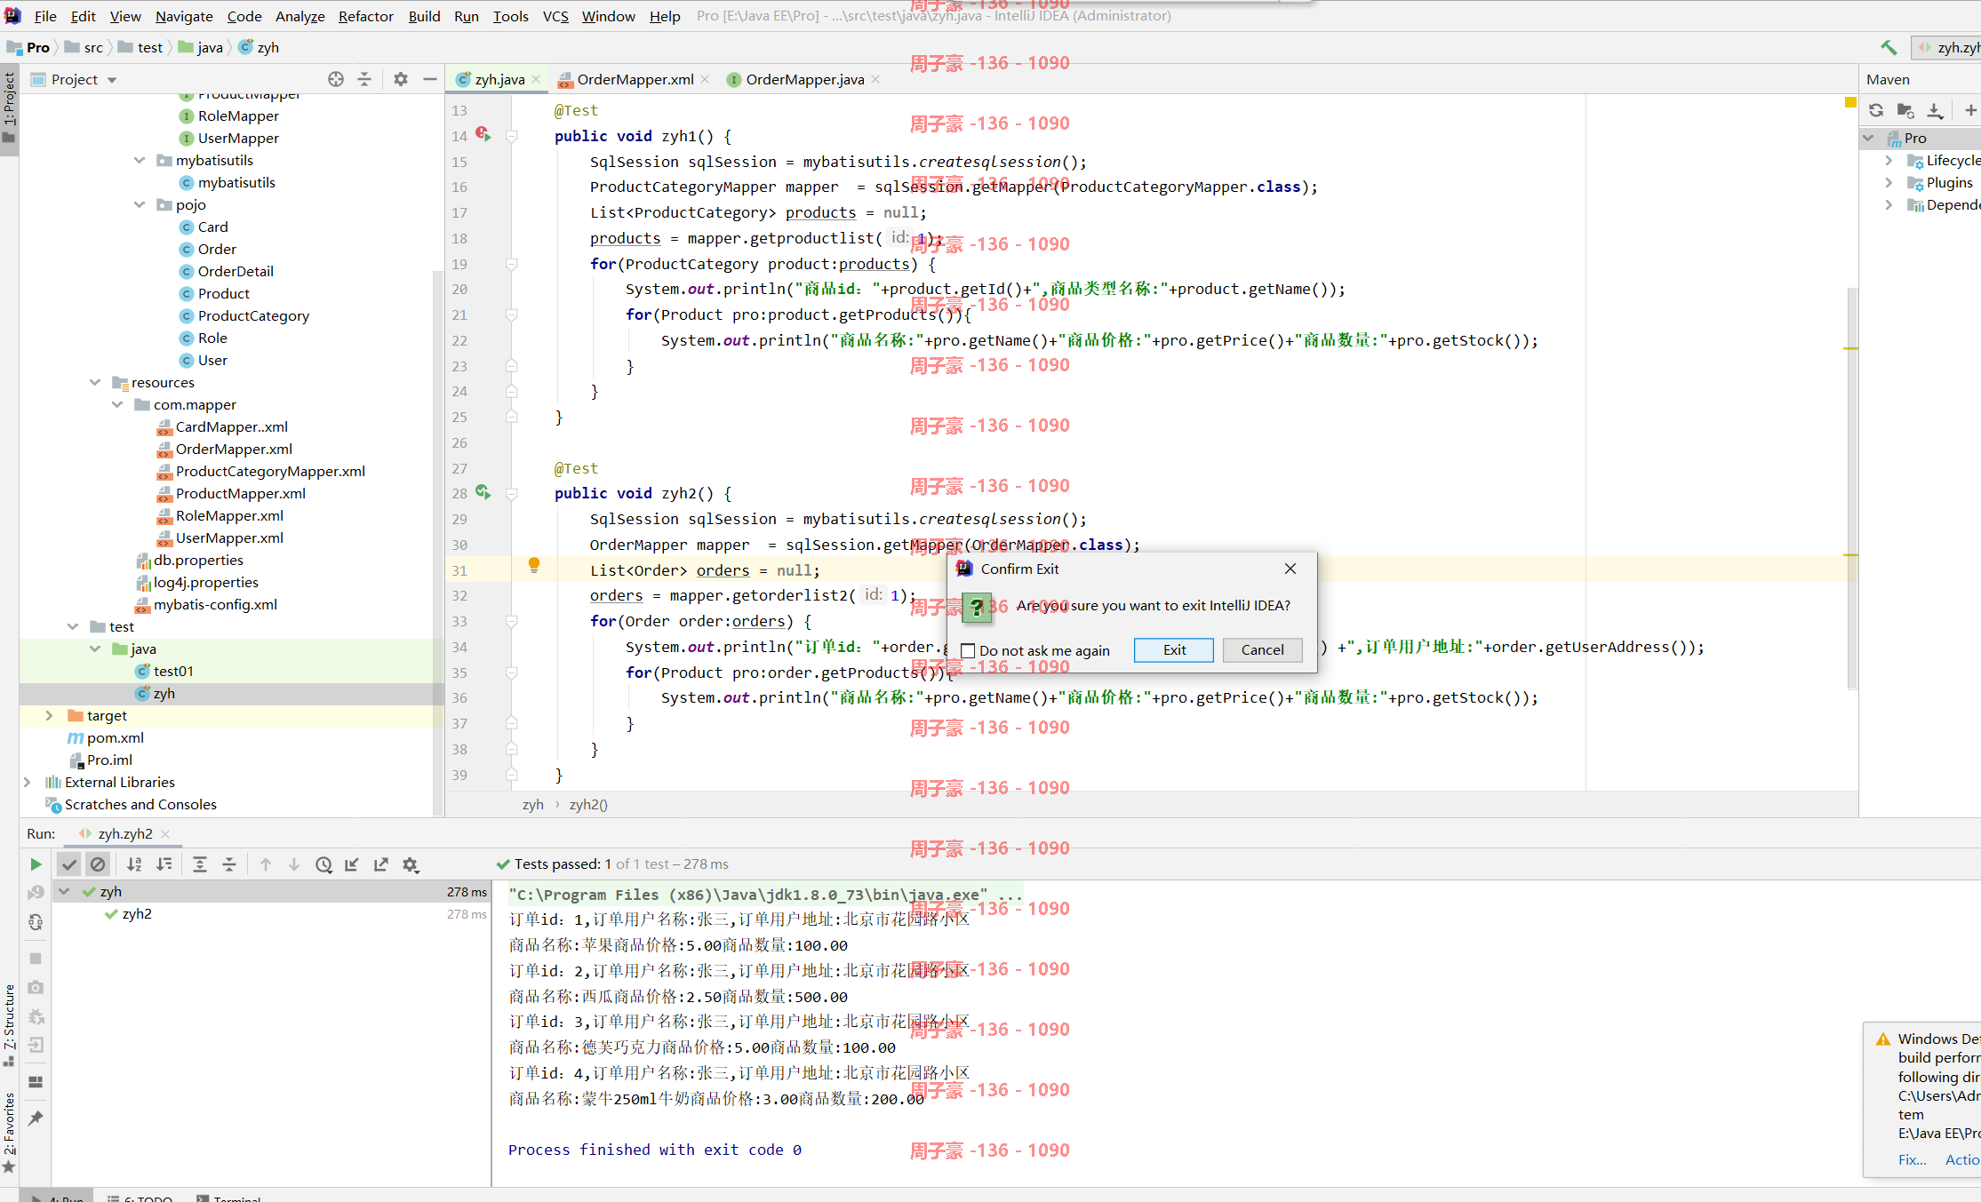Run zyh2 test from gutter icon
The height and width of the screenshot is (1202, 1981).
[x=483, y=491]
